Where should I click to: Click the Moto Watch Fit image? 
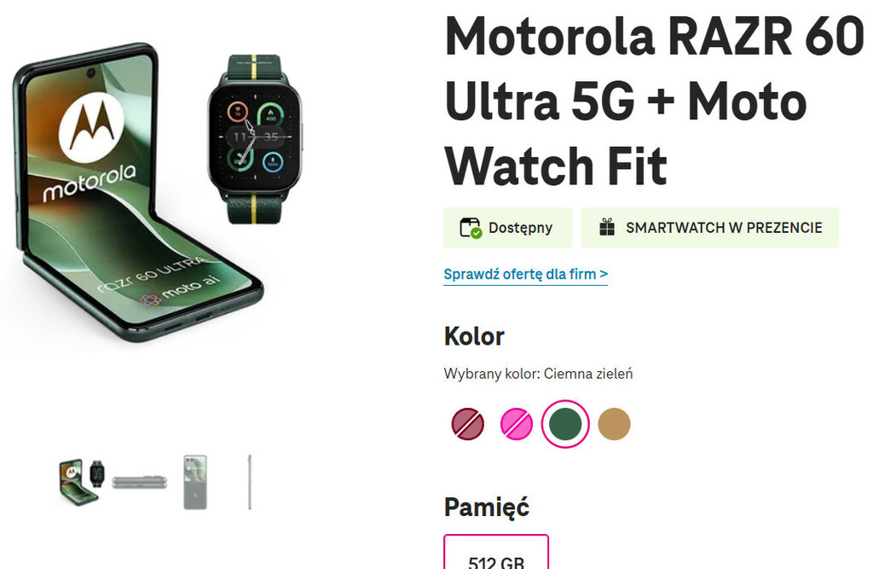[x=255, y=139]
